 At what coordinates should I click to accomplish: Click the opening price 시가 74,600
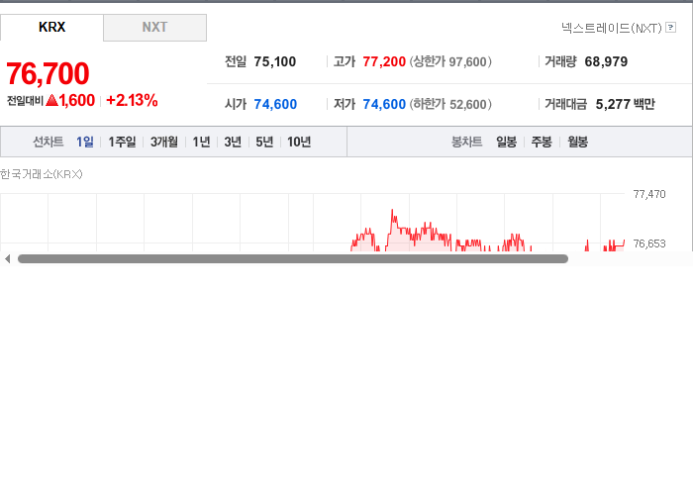pos(275,104)
